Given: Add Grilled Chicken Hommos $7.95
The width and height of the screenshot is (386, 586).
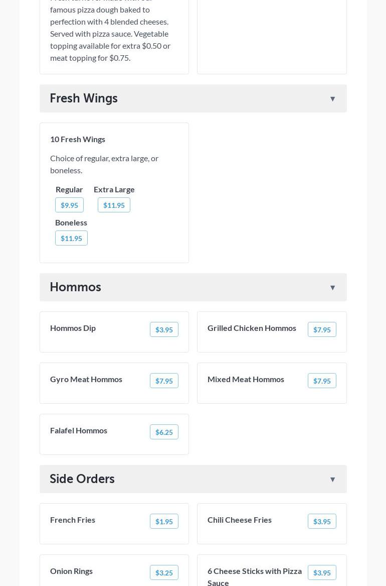Looking at the screenshot, I should (322, 329).
